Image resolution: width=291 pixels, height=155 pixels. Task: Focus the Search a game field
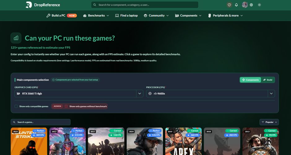(x=41, y=122)
